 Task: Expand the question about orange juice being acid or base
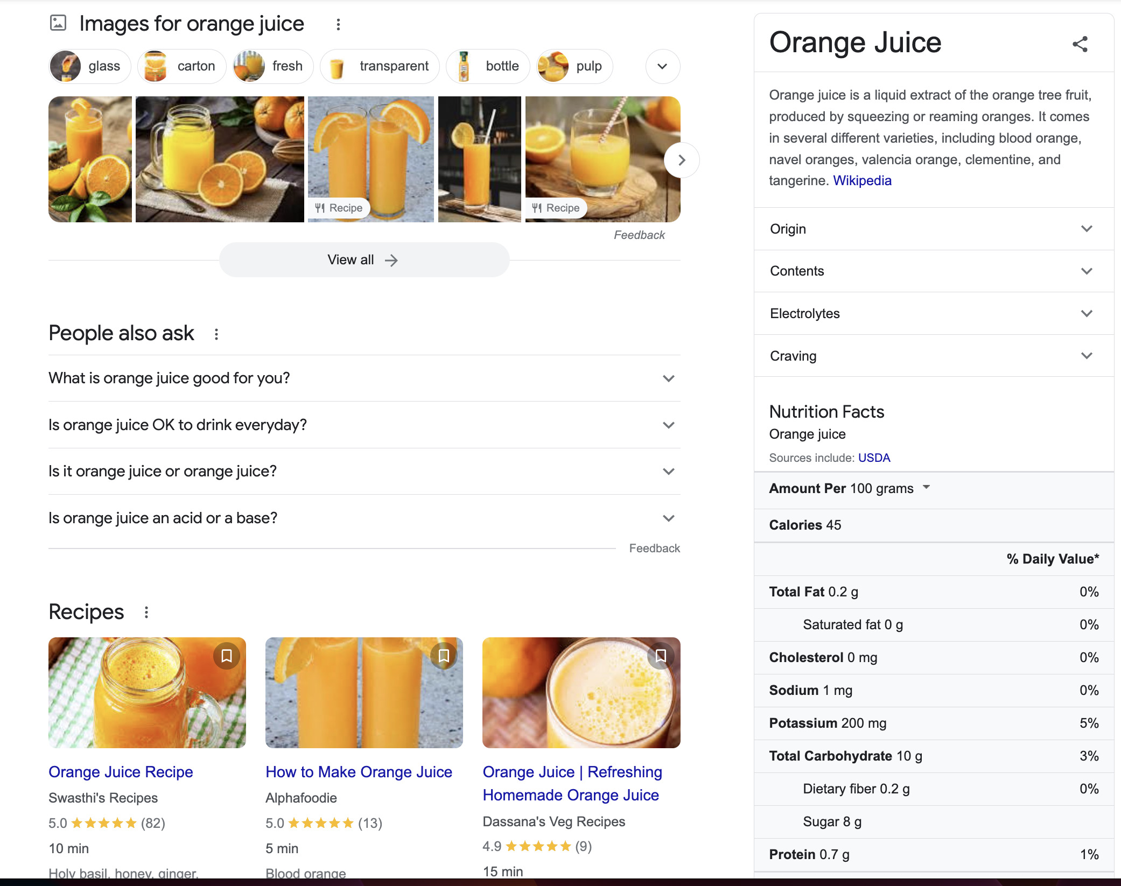tap(668, 518)
